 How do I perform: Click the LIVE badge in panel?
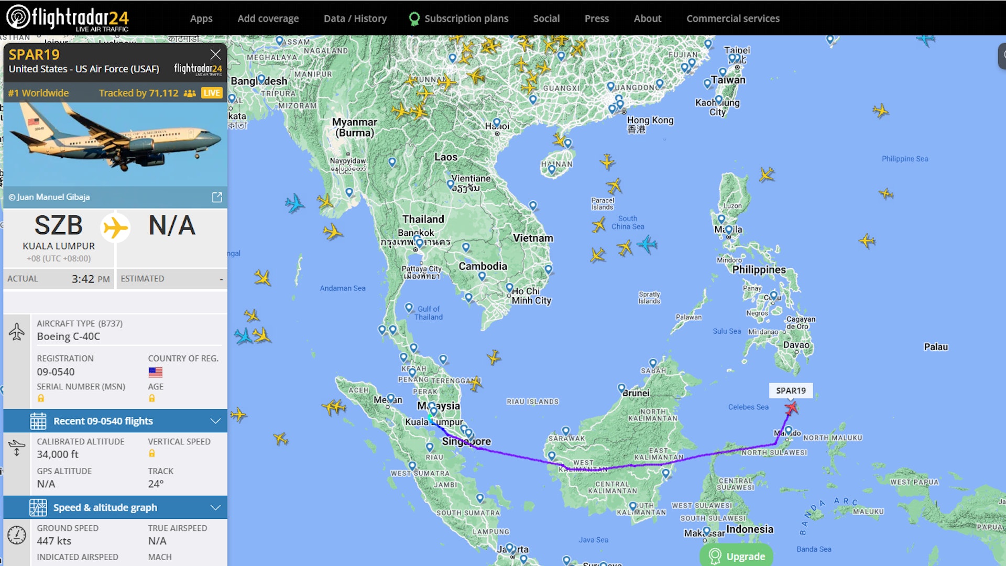[x=212, y=93]
